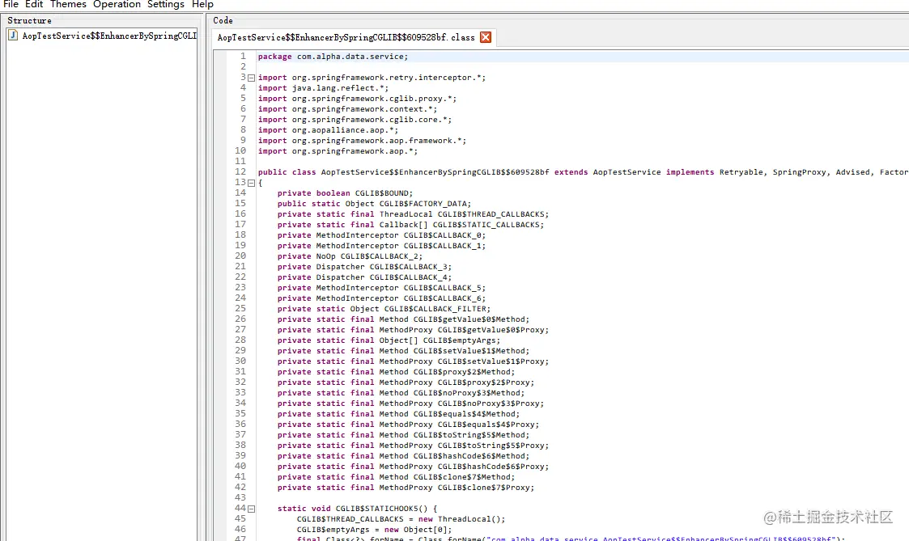909x541 pixels.
Task: Click the 'package com.alpha.data.service;' line
Action: point(333,57)
